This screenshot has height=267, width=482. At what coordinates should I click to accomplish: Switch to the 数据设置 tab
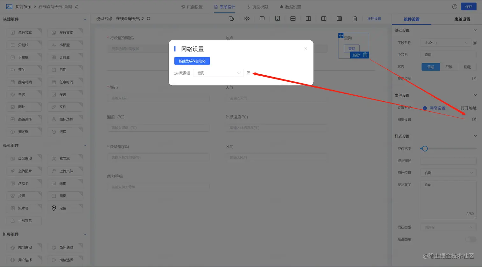click(290, 7)
